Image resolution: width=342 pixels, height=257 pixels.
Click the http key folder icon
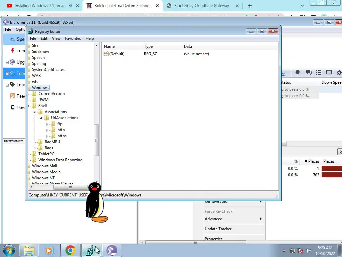pyautogui.click(x=53, y=130)
